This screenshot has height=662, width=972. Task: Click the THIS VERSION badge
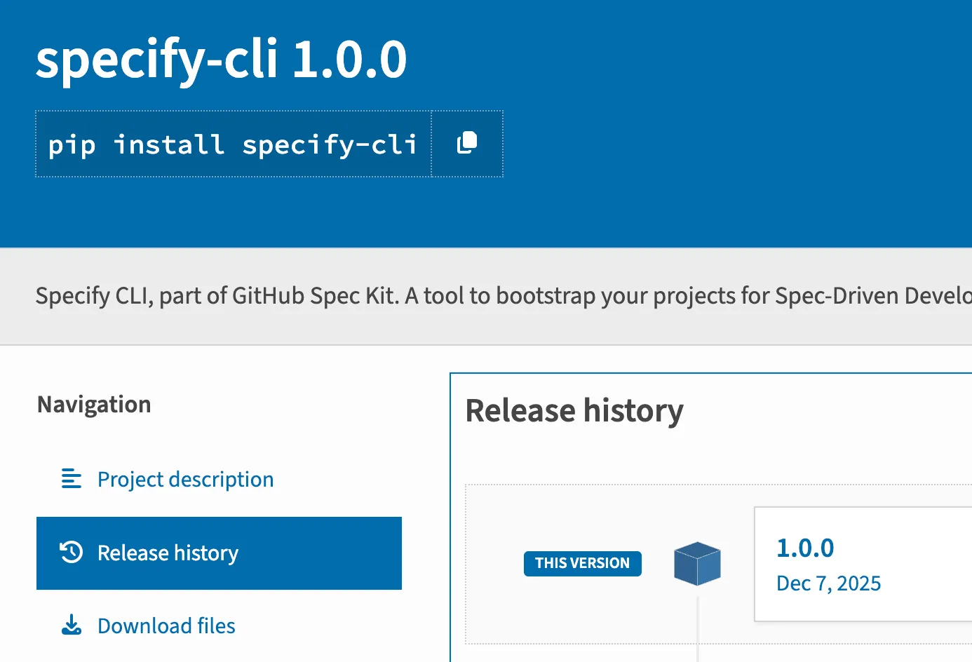(x=582, y=563)
